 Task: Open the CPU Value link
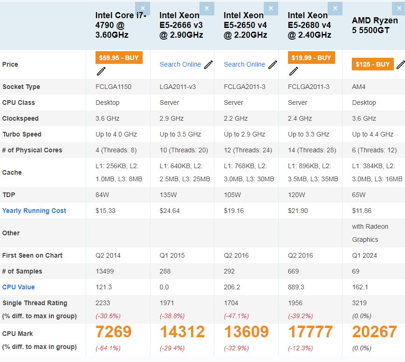(x=18, y=287)
